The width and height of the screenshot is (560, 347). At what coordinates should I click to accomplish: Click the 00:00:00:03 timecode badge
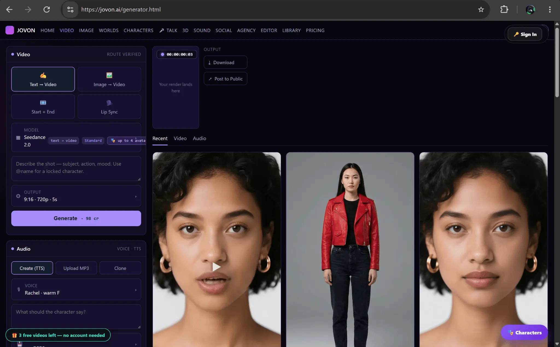pyautogui.click(x=177, y=54)
